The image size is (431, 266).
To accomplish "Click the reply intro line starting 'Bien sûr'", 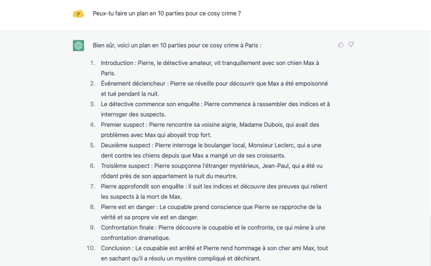I will [177, 45].
